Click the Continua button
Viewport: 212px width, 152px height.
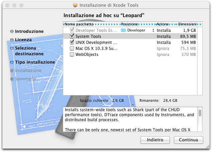tap(189, 140)
